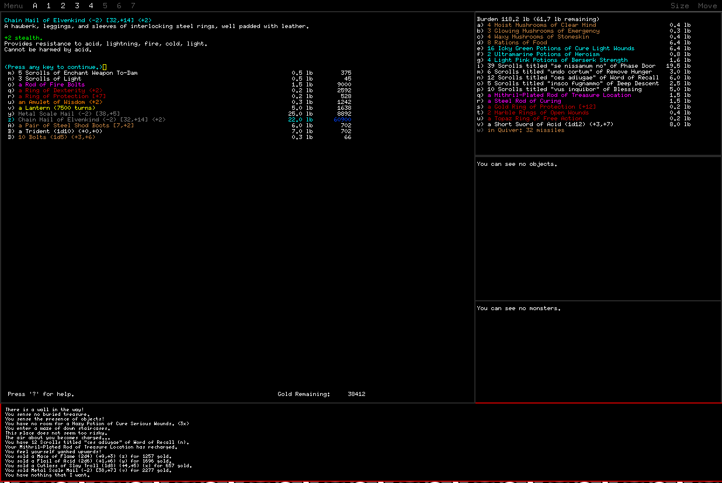The width and height of the screenshot is (722, 483).
Task: Switch to terminal window 1
Action: [49, 6]
